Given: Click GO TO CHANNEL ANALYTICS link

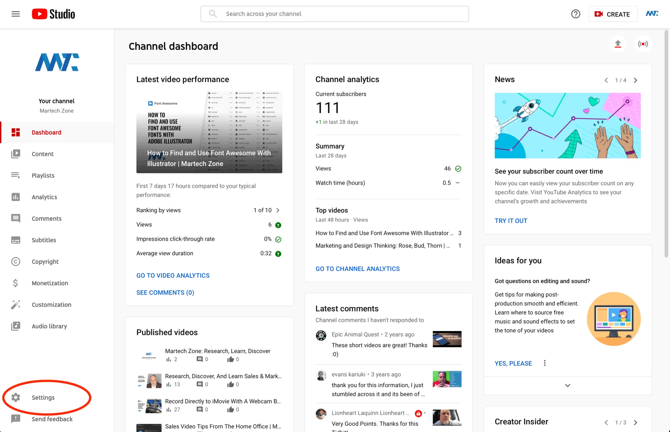Looking at the screenshot, I should (x=358, y=269).
